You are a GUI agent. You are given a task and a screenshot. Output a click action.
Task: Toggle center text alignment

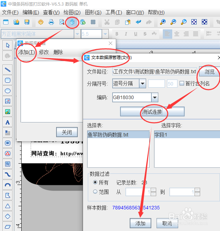point(177,34)
